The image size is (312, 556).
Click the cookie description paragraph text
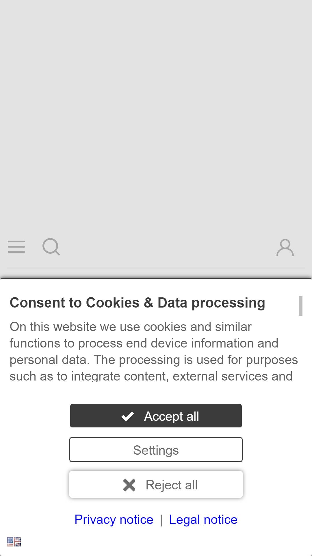click(154, 351)
